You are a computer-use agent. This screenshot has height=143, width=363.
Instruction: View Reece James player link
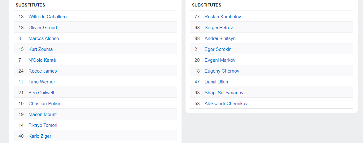[42, 71]
